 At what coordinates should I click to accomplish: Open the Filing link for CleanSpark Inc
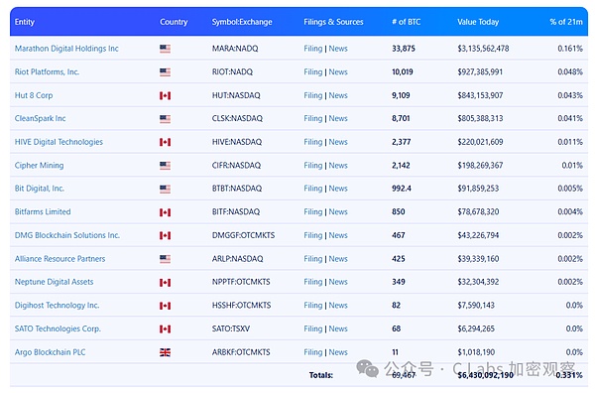coord(313,118)
